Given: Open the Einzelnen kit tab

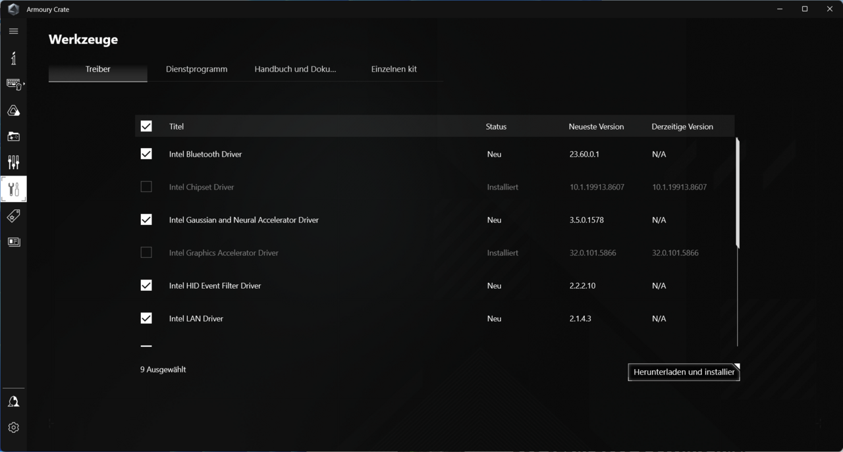Looking at the screenshot, I should tap(394, 69).
